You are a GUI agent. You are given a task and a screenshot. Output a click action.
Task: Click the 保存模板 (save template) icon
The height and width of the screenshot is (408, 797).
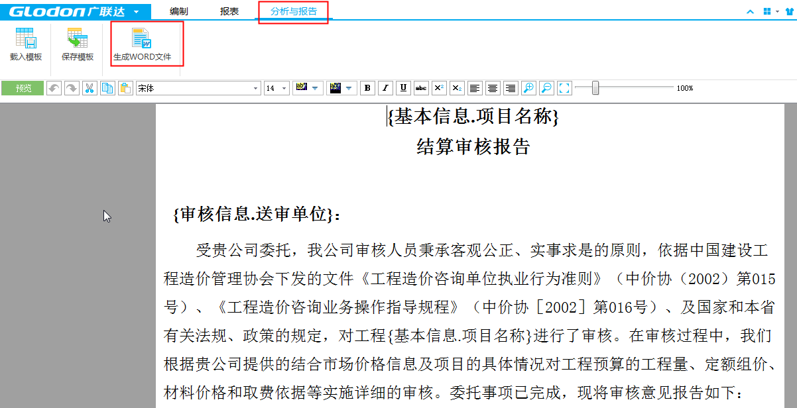[78, 44]
